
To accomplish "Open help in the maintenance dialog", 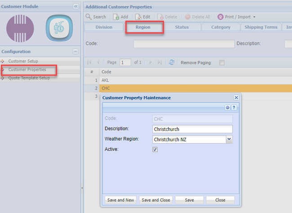I will pos(234,108).
